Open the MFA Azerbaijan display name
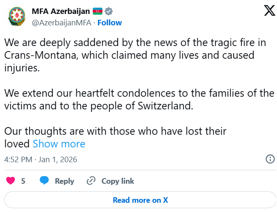Viewport: 277px width, 212px height. click(61, 11)
